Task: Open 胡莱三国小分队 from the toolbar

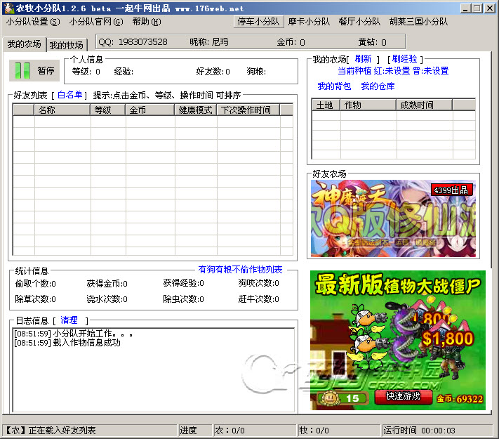Action: click(419, 22)
